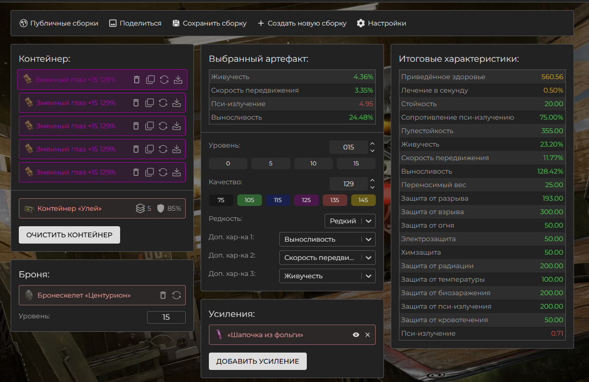Duplicate the fourth Змеиный глаз artifact
Image resolution: width=589 pixels, height=382 pixels.
coord(150,149)
